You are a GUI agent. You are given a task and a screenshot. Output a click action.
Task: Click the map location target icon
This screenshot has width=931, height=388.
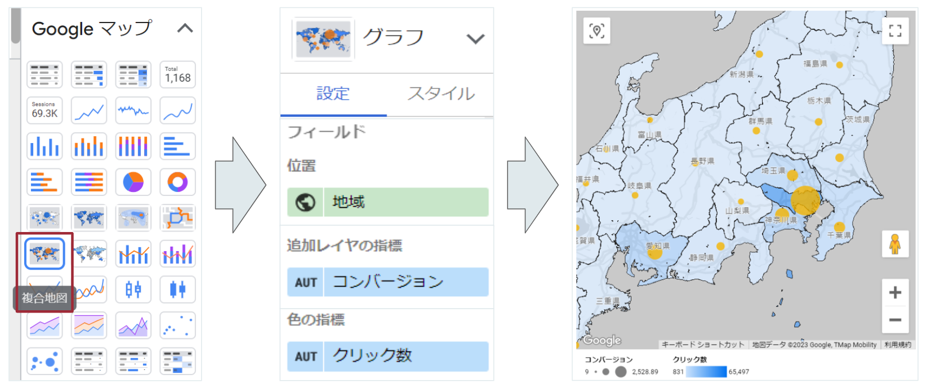(597, 30)
